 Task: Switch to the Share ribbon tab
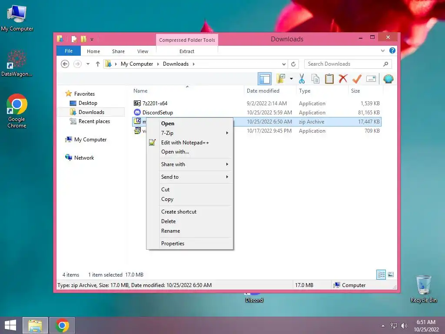[118, 51]
